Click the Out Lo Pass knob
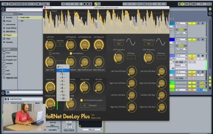The height and width of the screenshot is (134, 213). coord(85,87)
